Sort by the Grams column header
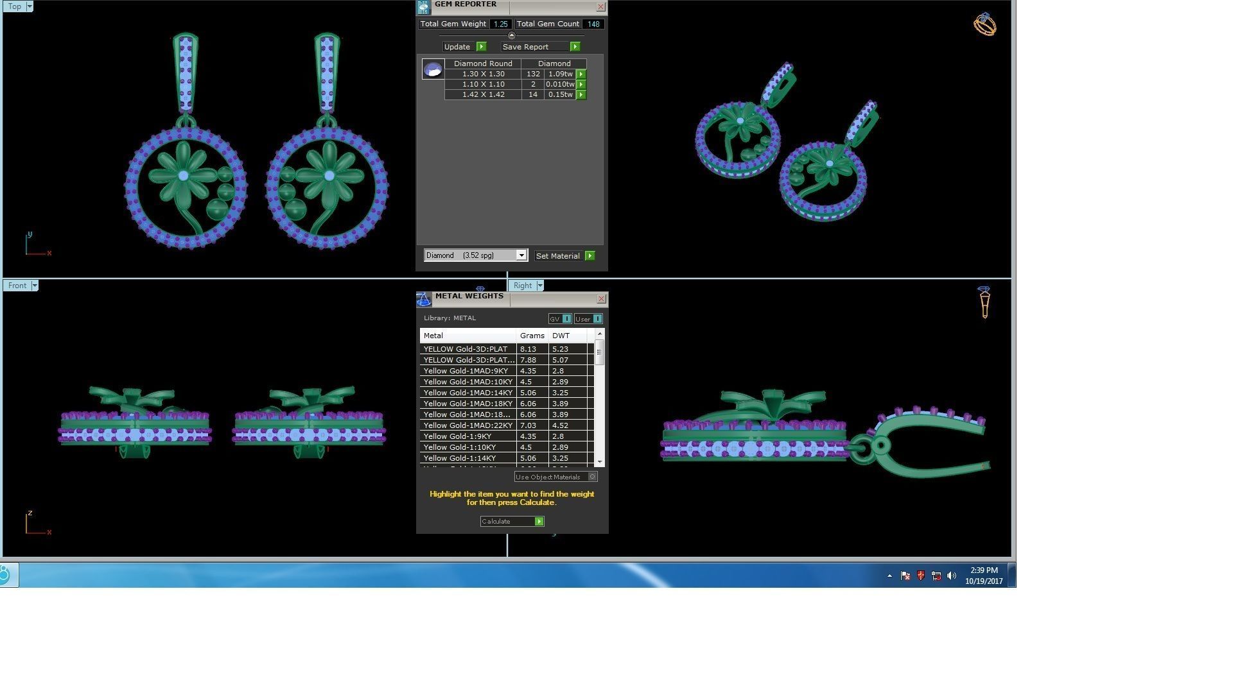Screen dimensions: 1233x693 point(532,336)
